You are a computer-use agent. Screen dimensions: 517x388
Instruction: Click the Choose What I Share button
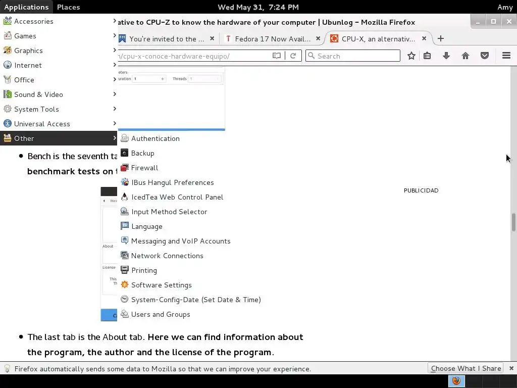466,368
